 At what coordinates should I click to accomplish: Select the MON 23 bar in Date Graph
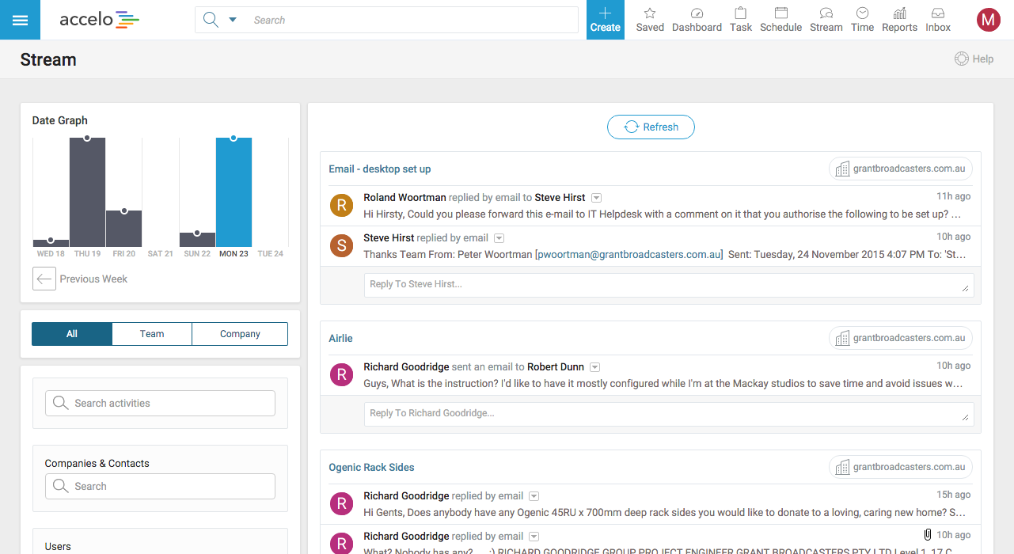(x=234, y=192)
